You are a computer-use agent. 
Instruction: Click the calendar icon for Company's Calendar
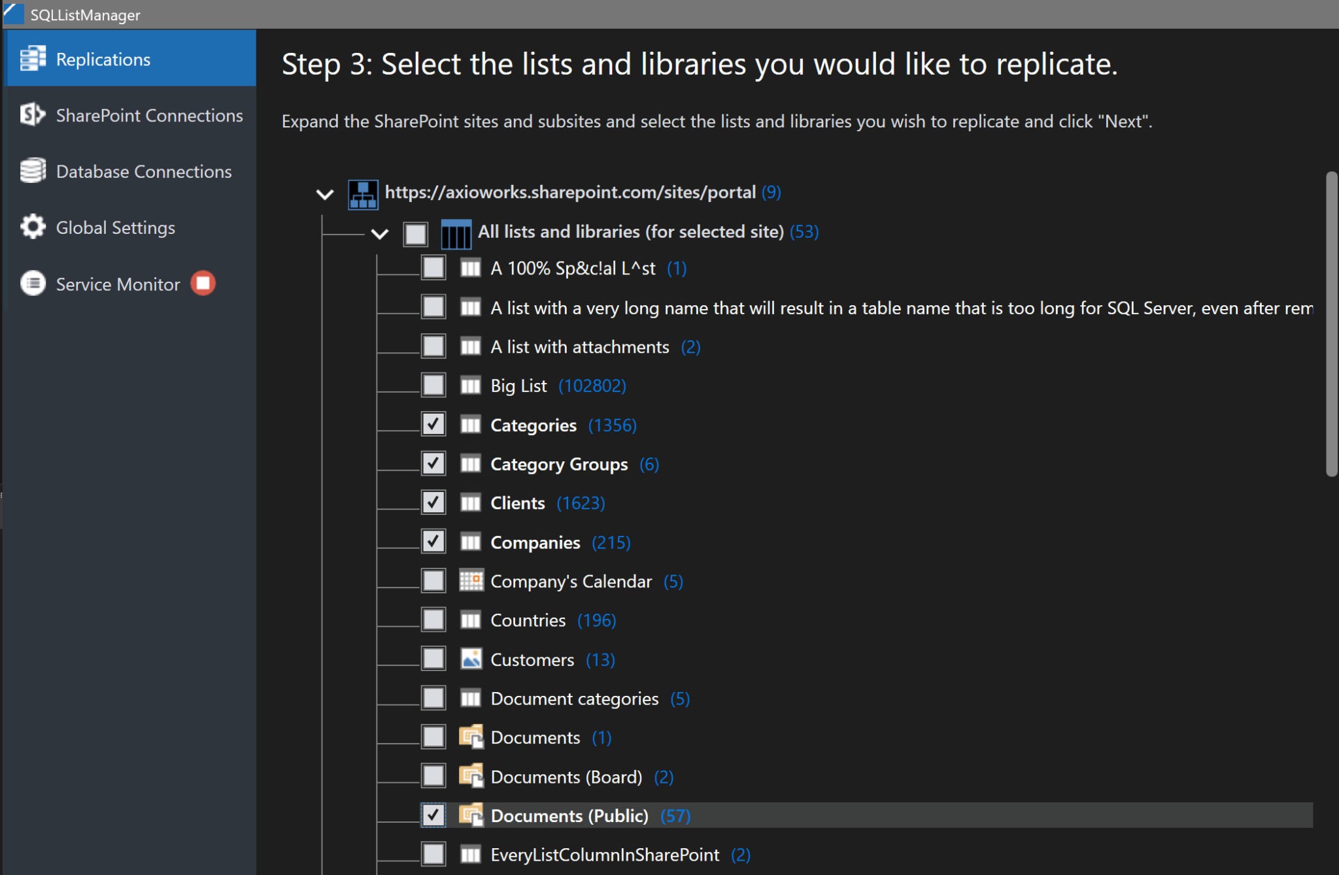[x=472, y=580]
